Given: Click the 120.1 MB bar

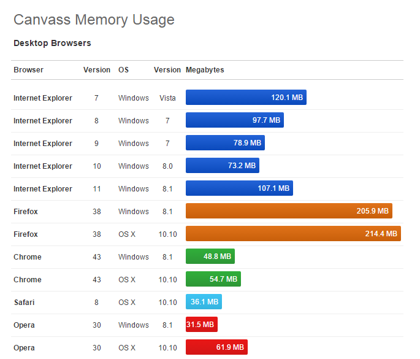Looking at the screenshot, I should coord(246,98).
